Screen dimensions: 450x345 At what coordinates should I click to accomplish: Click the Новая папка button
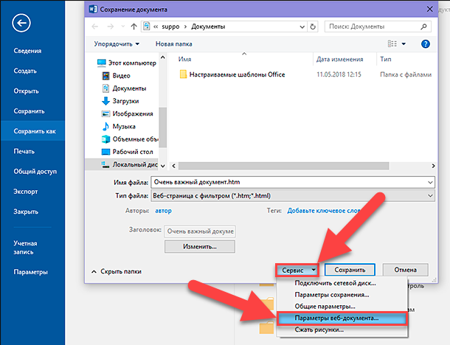click(x=173, y=44)
